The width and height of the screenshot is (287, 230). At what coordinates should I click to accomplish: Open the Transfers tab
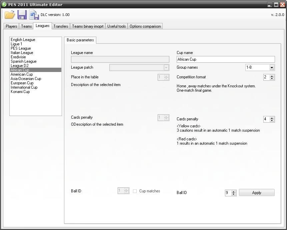pos(61,26)
